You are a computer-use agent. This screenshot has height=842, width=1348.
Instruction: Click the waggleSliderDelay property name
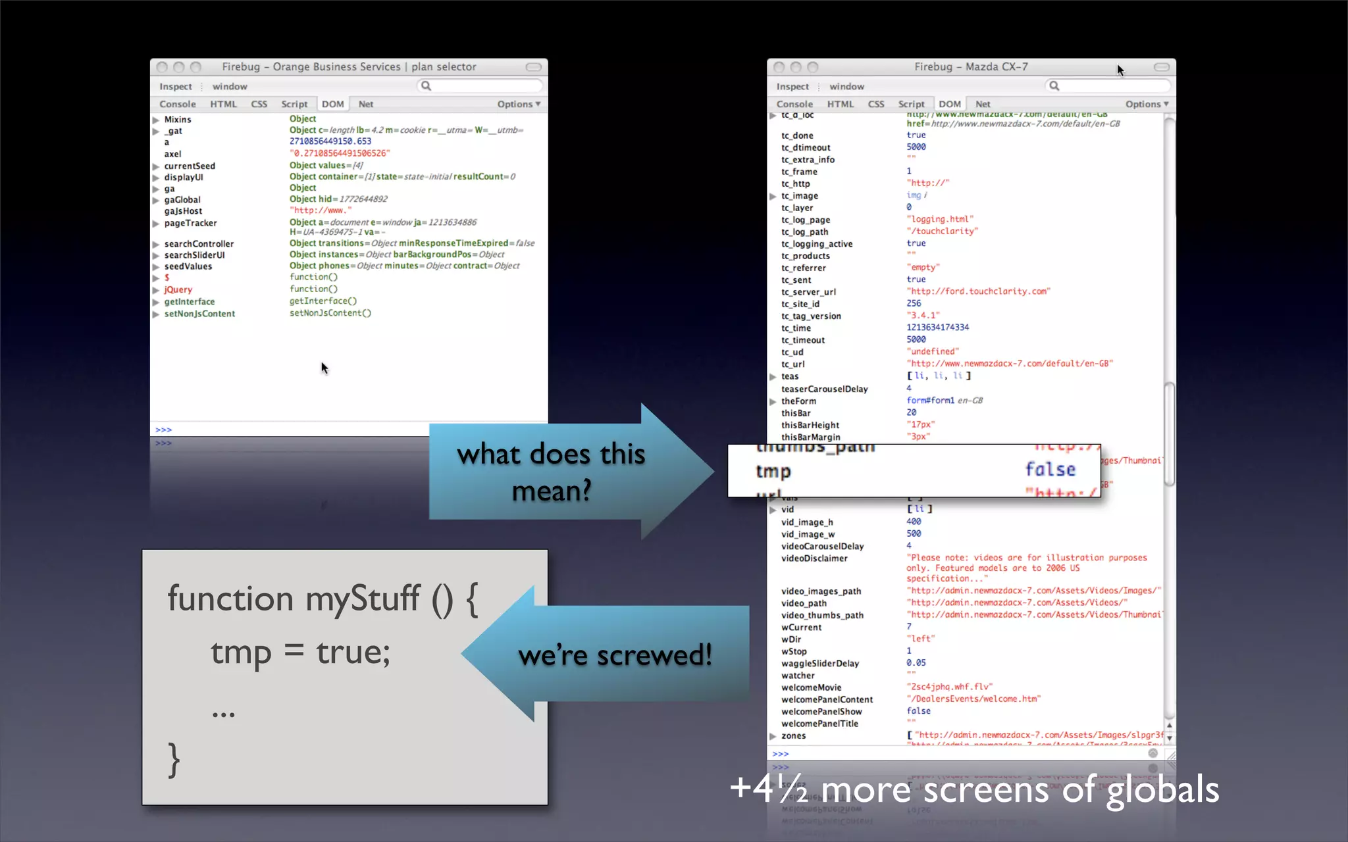[x=820, y=664]
